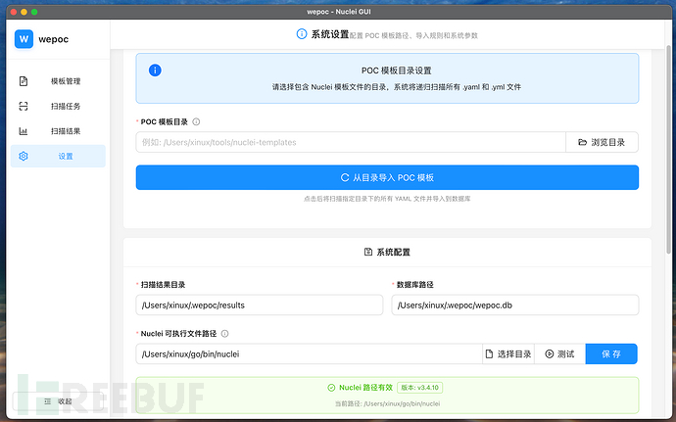
Task: Focus the POC 模板目录 input field
Action: click(350, 142)
